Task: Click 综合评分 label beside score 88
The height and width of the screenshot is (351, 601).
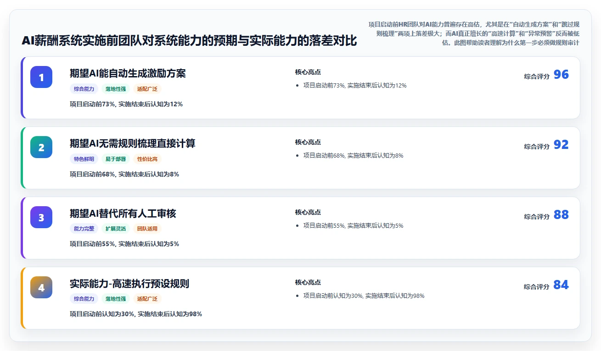Action: point(537,217)
